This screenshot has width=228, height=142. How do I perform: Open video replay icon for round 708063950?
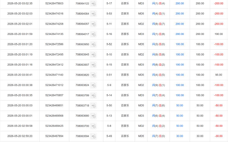click(93, 44)
